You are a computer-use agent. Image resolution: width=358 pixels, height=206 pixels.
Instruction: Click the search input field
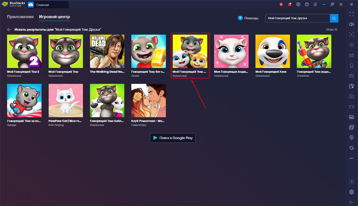pyautogui.click(x=297, y=18)
